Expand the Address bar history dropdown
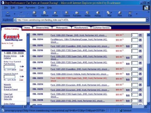 (147, 20)
